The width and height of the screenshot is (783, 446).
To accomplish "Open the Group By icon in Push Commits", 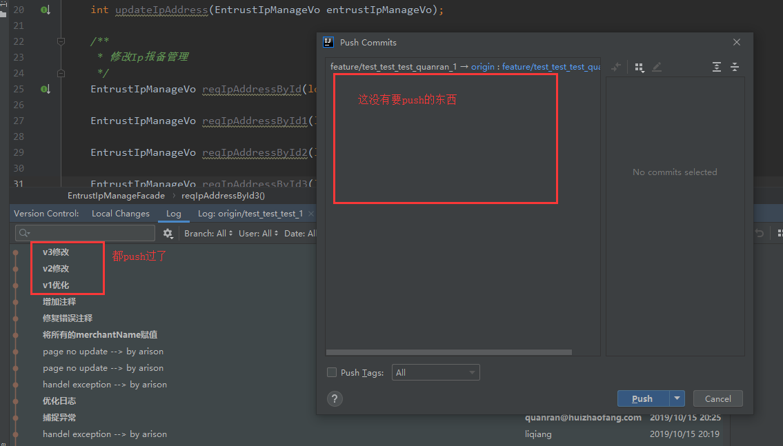I will tap(640, 67).
